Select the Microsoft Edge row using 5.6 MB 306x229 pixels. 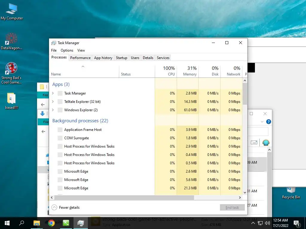click(146, 180)
